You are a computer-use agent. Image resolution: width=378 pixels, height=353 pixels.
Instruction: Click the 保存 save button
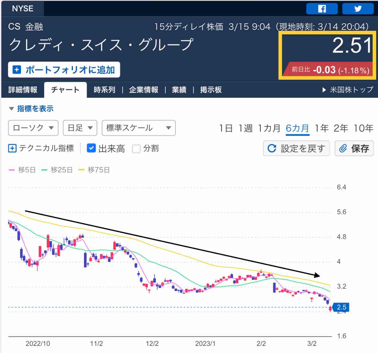click(354, 148)
